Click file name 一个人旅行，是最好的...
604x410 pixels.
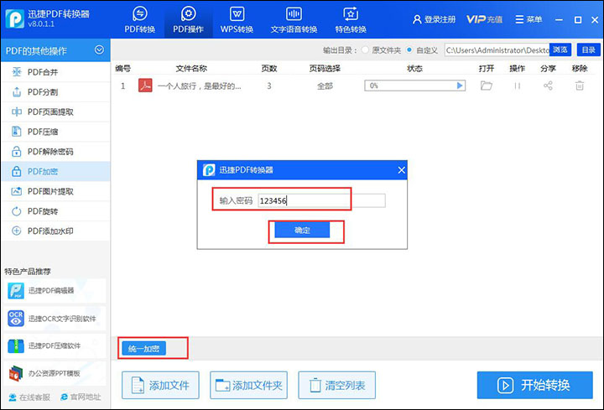pos(199,86)
